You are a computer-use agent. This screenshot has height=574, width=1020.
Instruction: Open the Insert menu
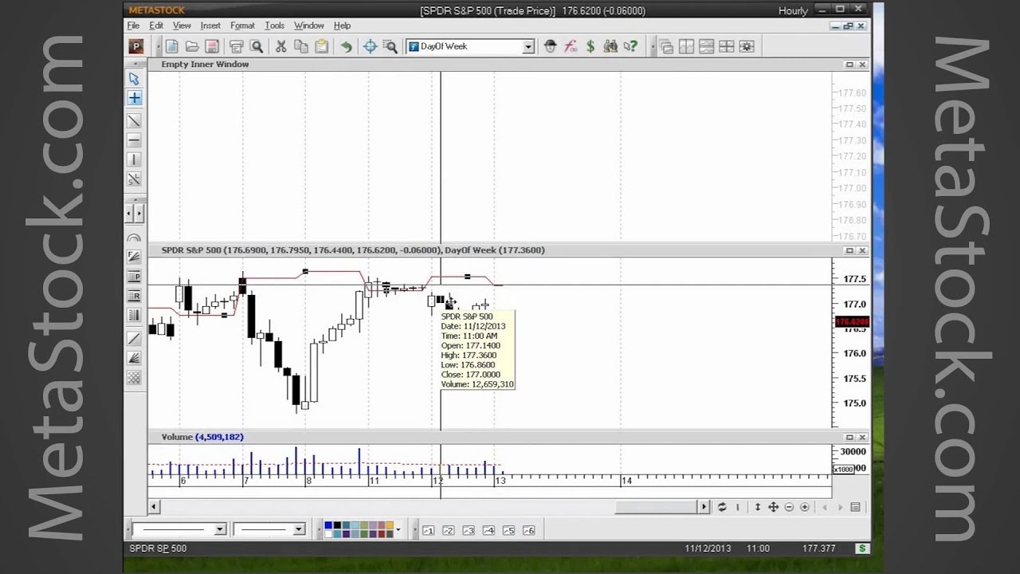pos(210,26)
